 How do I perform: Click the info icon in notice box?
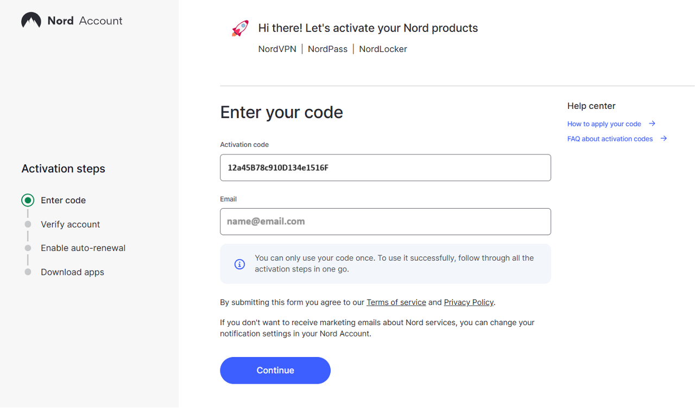tap(239, 264)
